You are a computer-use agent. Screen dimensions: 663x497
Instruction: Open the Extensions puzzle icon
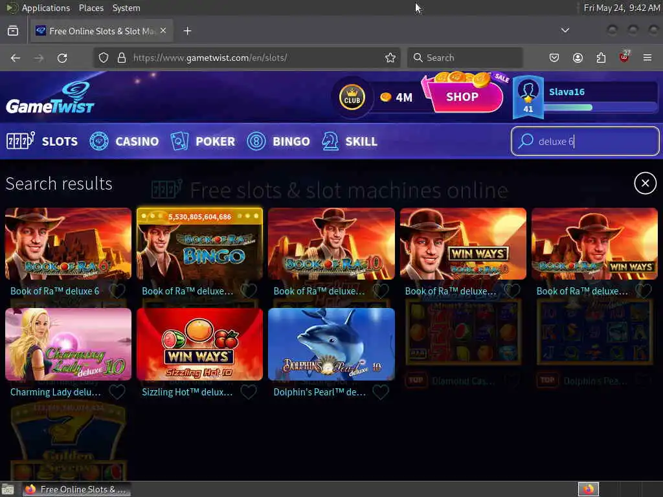(x=601, y=58)
